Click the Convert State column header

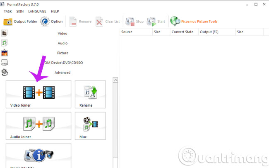pyautogui.click(x=184, y=32)
